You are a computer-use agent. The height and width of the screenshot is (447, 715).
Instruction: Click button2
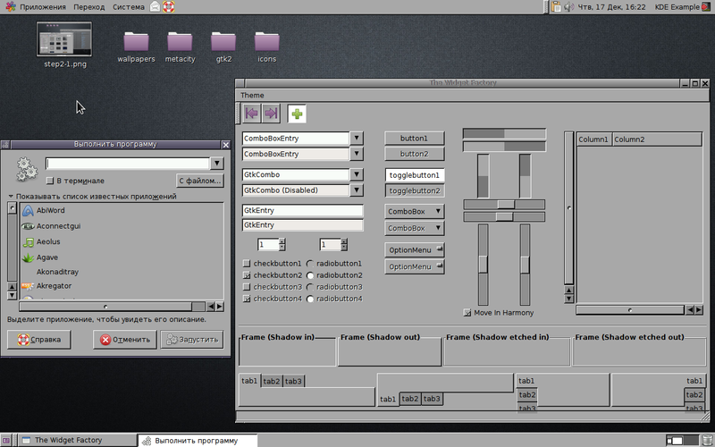point(415,154)
